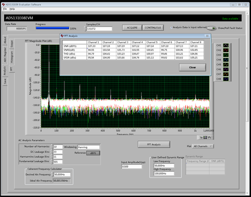The height and width of the screenshot is (197, 251).
Task: Adjust Number of Harmonics stepper
Action: (52, 147)
